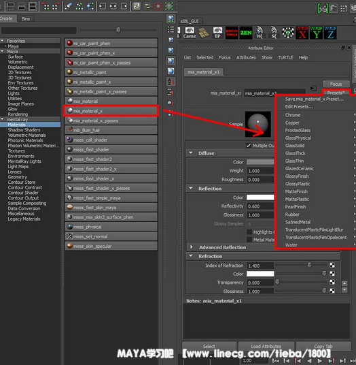Open Diffuse Color swatch
Screen dimensions: 356x365
(260, 162)
